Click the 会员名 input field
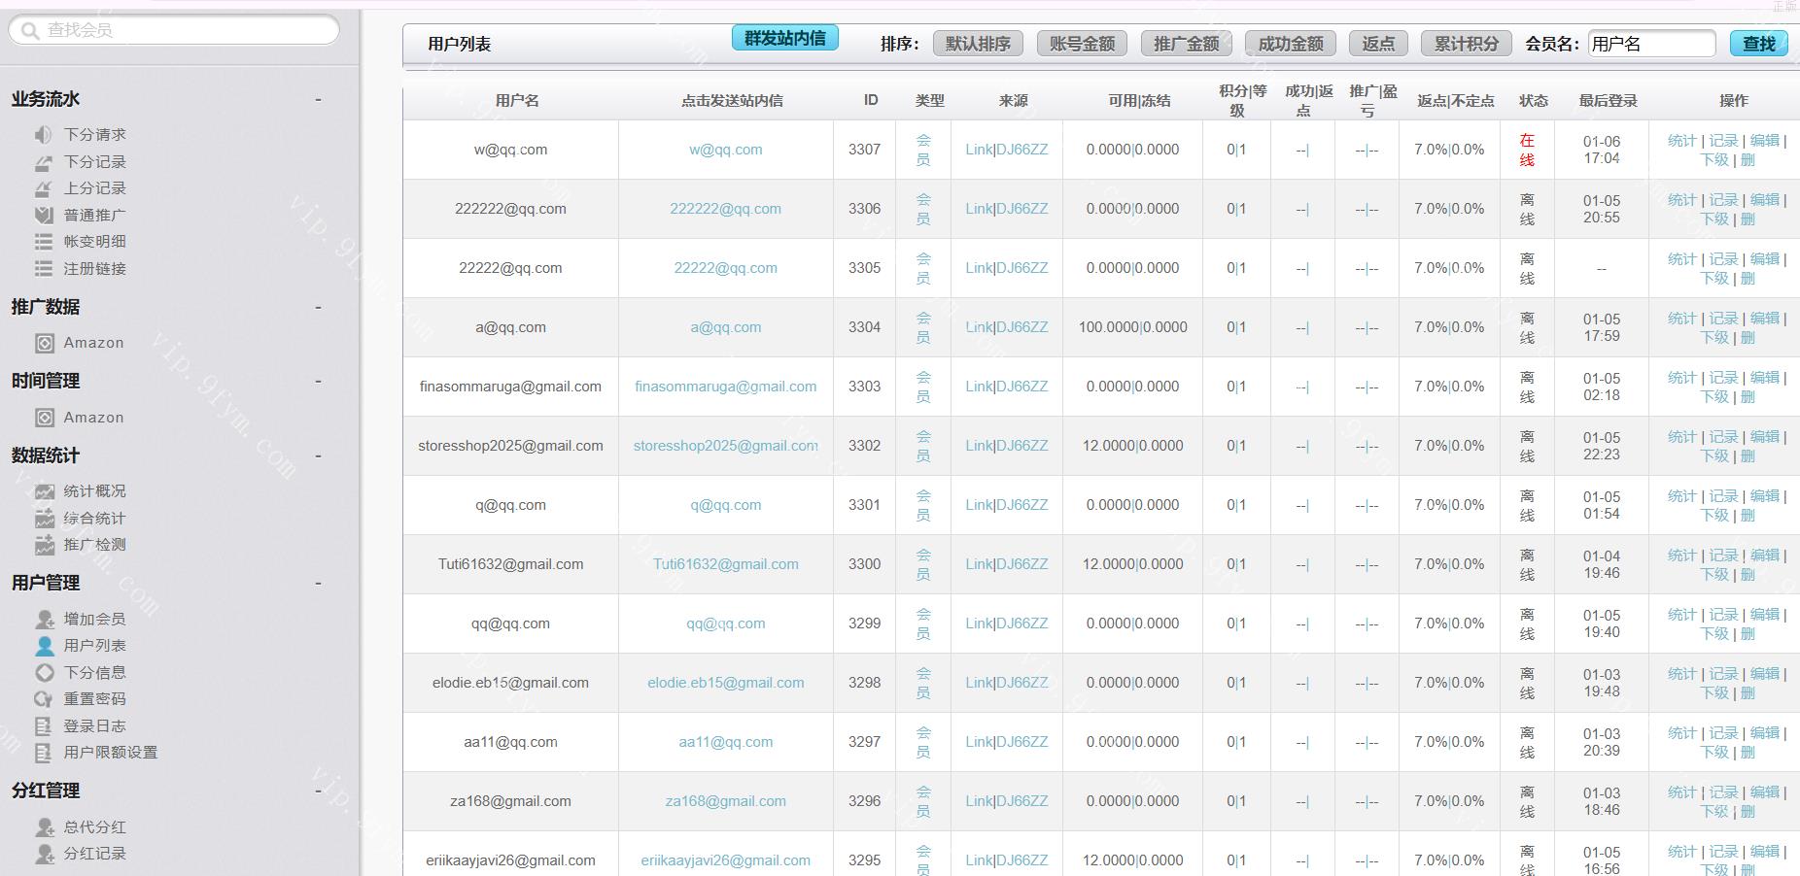 tap(1651, 44)
